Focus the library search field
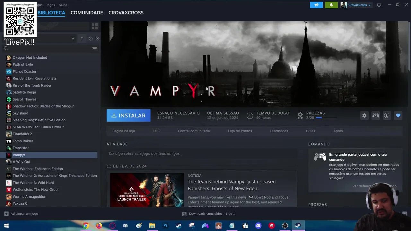The height and width of the screenshot is (231, 411). click(50, 48)
